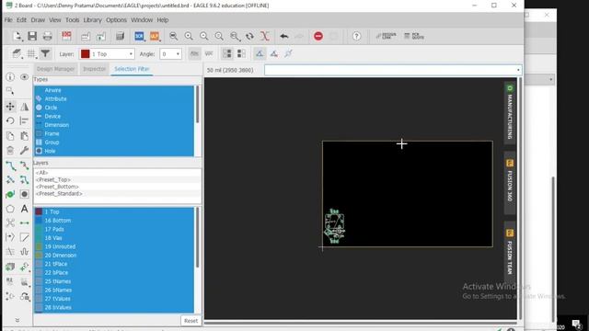
Task: Toggle the second selection mode icon
Action: [241, 53]
